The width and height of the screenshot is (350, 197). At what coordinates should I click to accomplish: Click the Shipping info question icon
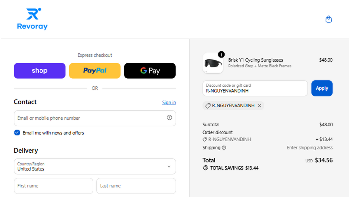224,148
